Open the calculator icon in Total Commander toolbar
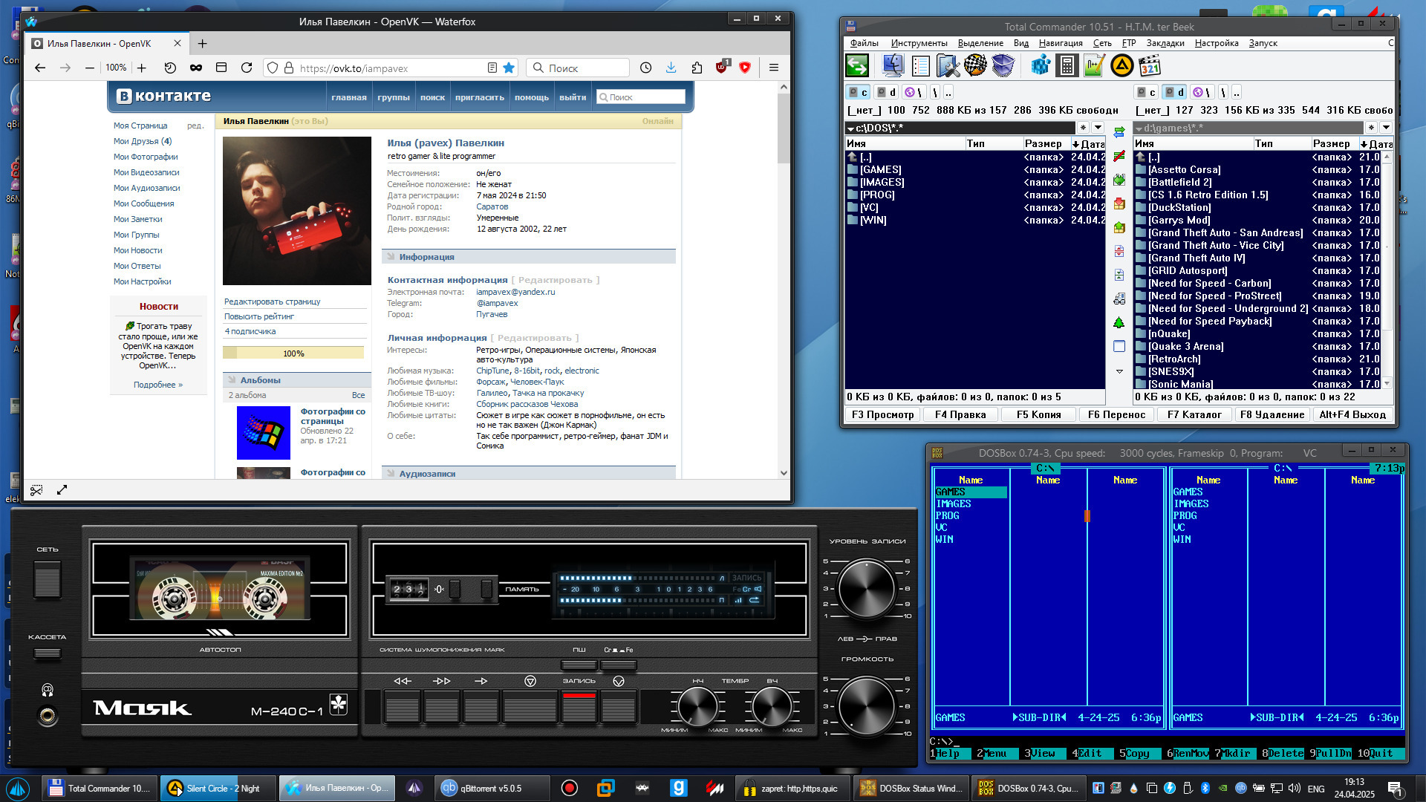 [1067, 66]
